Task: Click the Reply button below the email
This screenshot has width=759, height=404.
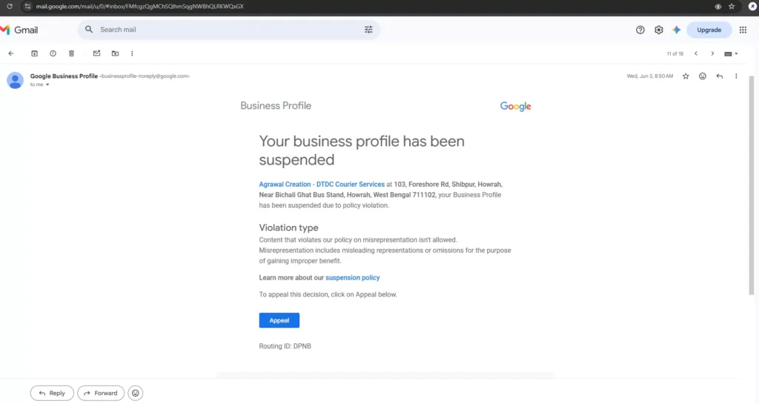Action: [52, 394]
